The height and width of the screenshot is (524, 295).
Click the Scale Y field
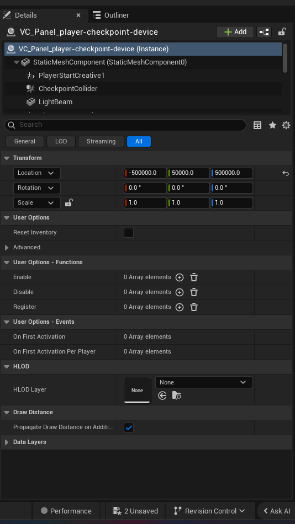188,202
